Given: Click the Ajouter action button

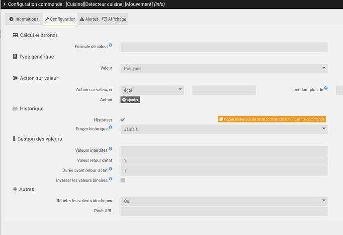Looking at the screenshot, I should (x=130, y=100).
